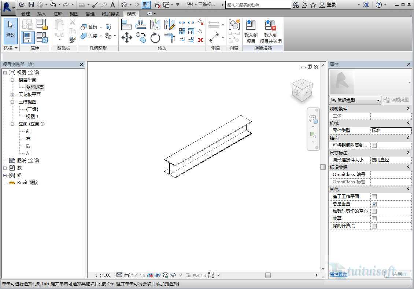This screenshot has width=414, height=289.
Task: Enable the 基于工作平面 checkbox
Action: 374,197
